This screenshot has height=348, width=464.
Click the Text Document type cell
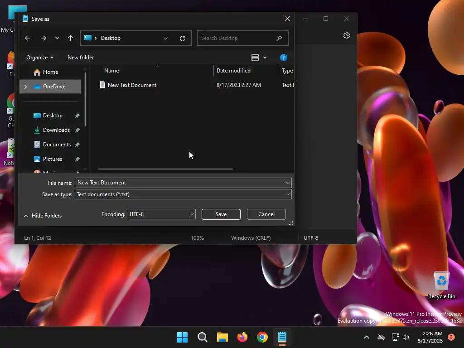(288, 85)
